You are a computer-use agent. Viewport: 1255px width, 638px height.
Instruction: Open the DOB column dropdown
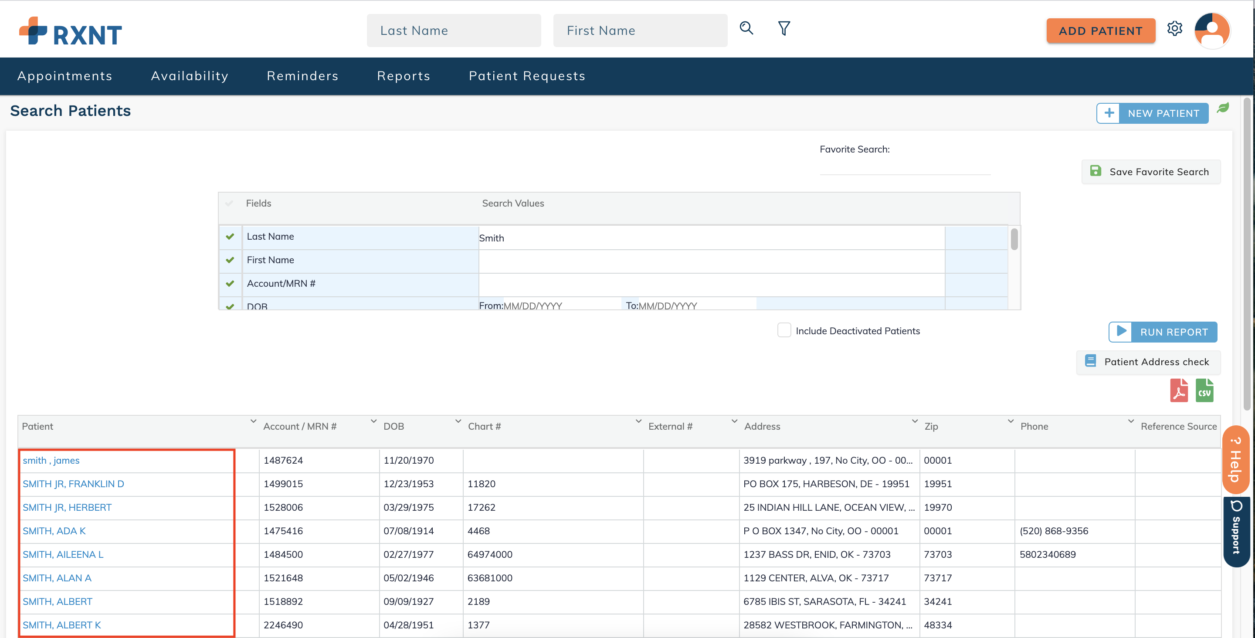458,421
